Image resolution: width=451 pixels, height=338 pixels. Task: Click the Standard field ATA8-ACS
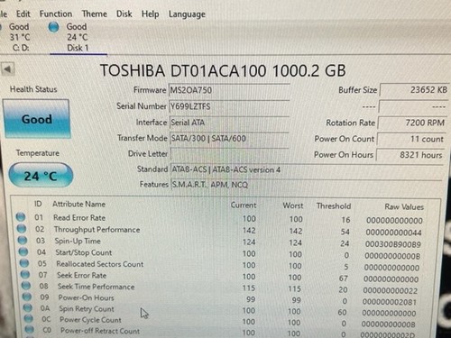(306, 169)
